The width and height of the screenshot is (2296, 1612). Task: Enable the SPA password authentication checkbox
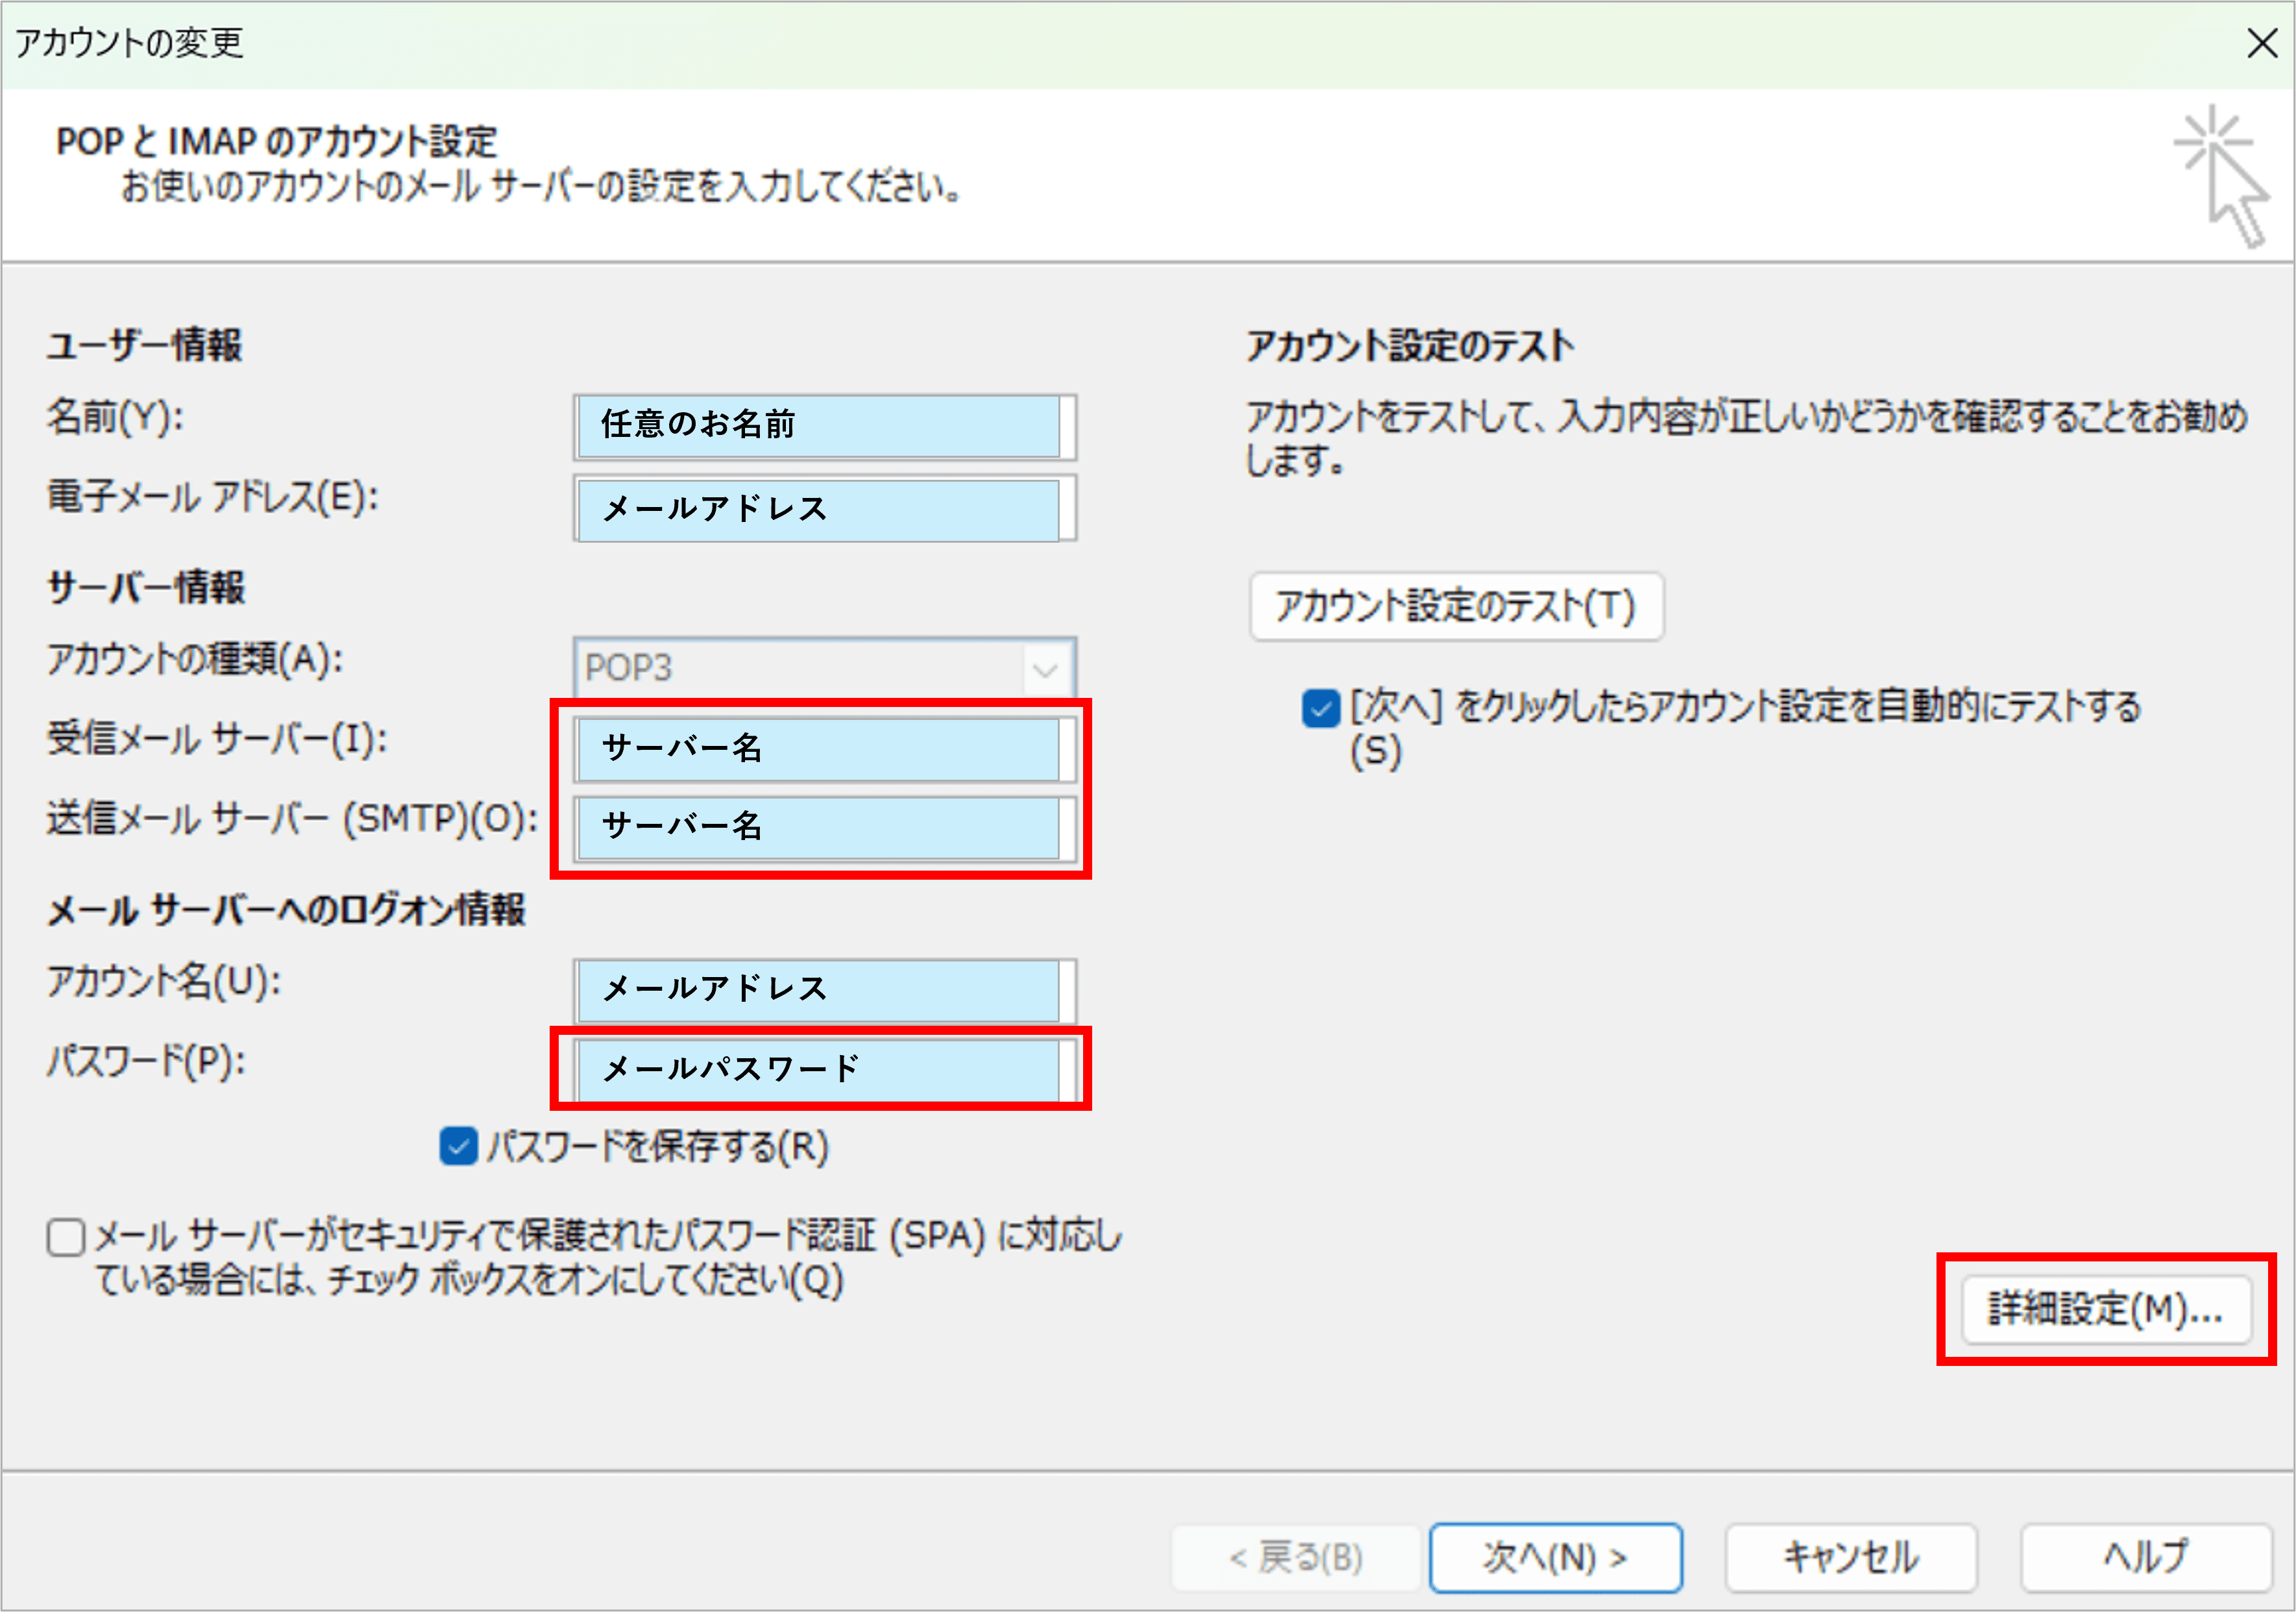click(66, 1237)
